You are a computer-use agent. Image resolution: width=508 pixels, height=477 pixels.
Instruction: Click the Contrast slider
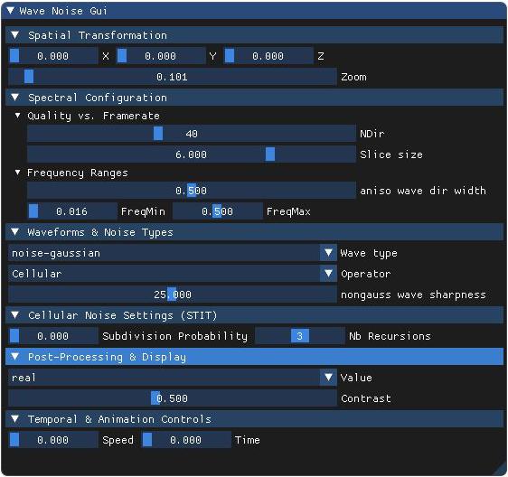coord(173,398)
